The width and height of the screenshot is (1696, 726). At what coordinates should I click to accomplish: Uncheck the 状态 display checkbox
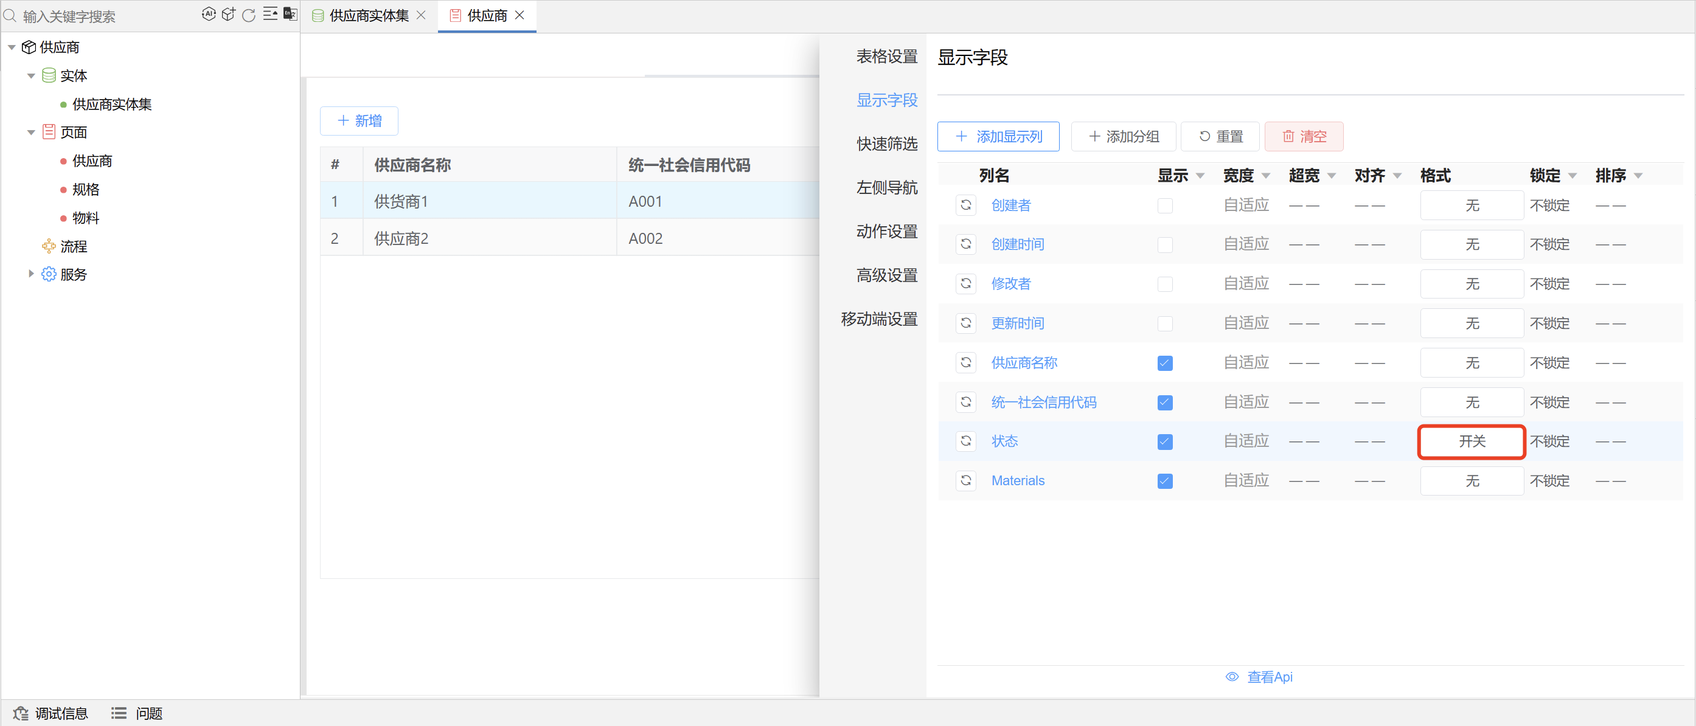pyautogui.click(x=1164, y=441)
